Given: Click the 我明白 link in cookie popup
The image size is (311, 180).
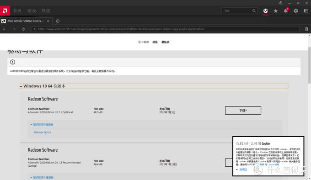Looking at the screenshot, I should coord(243,169).
